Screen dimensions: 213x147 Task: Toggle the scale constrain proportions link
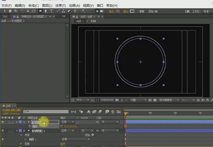(61, 126)
